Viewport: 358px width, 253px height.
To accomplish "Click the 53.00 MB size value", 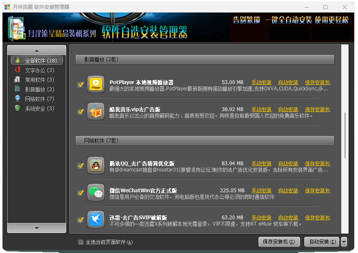I will click(x=233, y=82).
